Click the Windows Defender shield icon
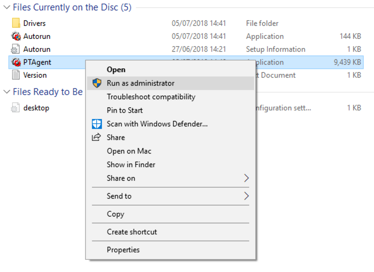 coord(97,124)
